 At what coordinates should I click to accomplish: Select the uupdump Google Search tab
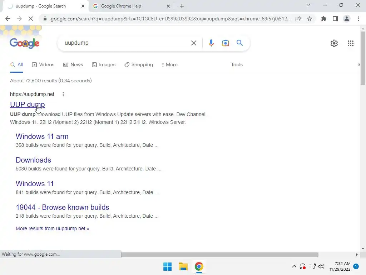44,6
